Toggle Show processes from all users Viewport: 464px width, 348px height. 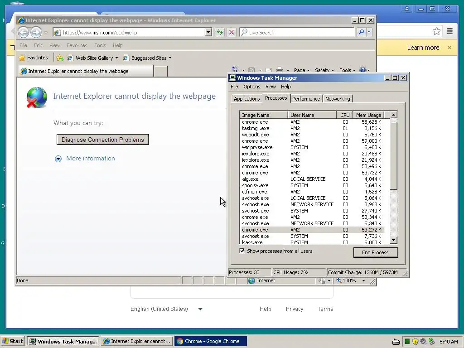(x=242, y=251)
